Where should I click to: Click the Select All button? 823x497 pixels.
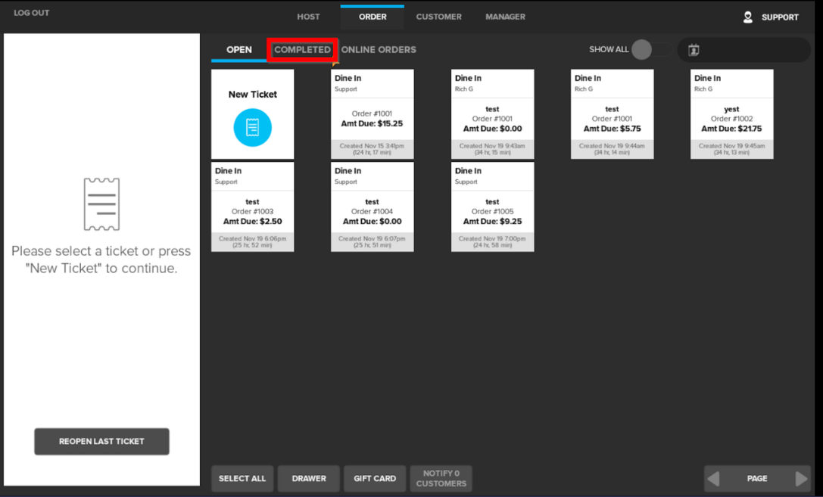pyautogui.click(x=242, y=478)
